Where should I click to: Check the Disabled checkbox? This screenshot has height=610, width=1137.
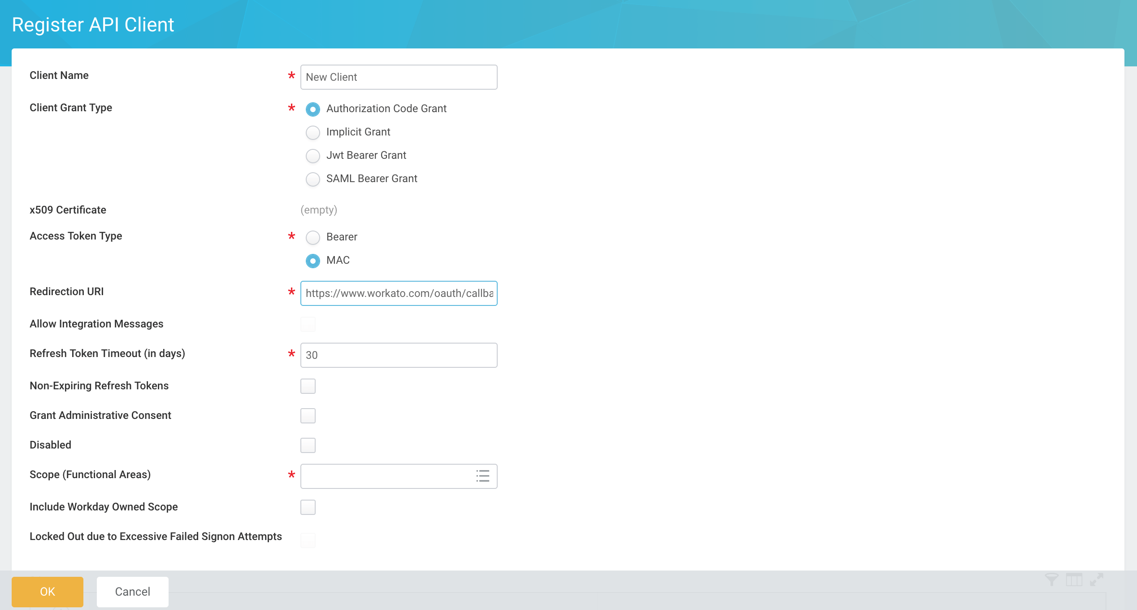pyautogui.click(x=308, y=445)
